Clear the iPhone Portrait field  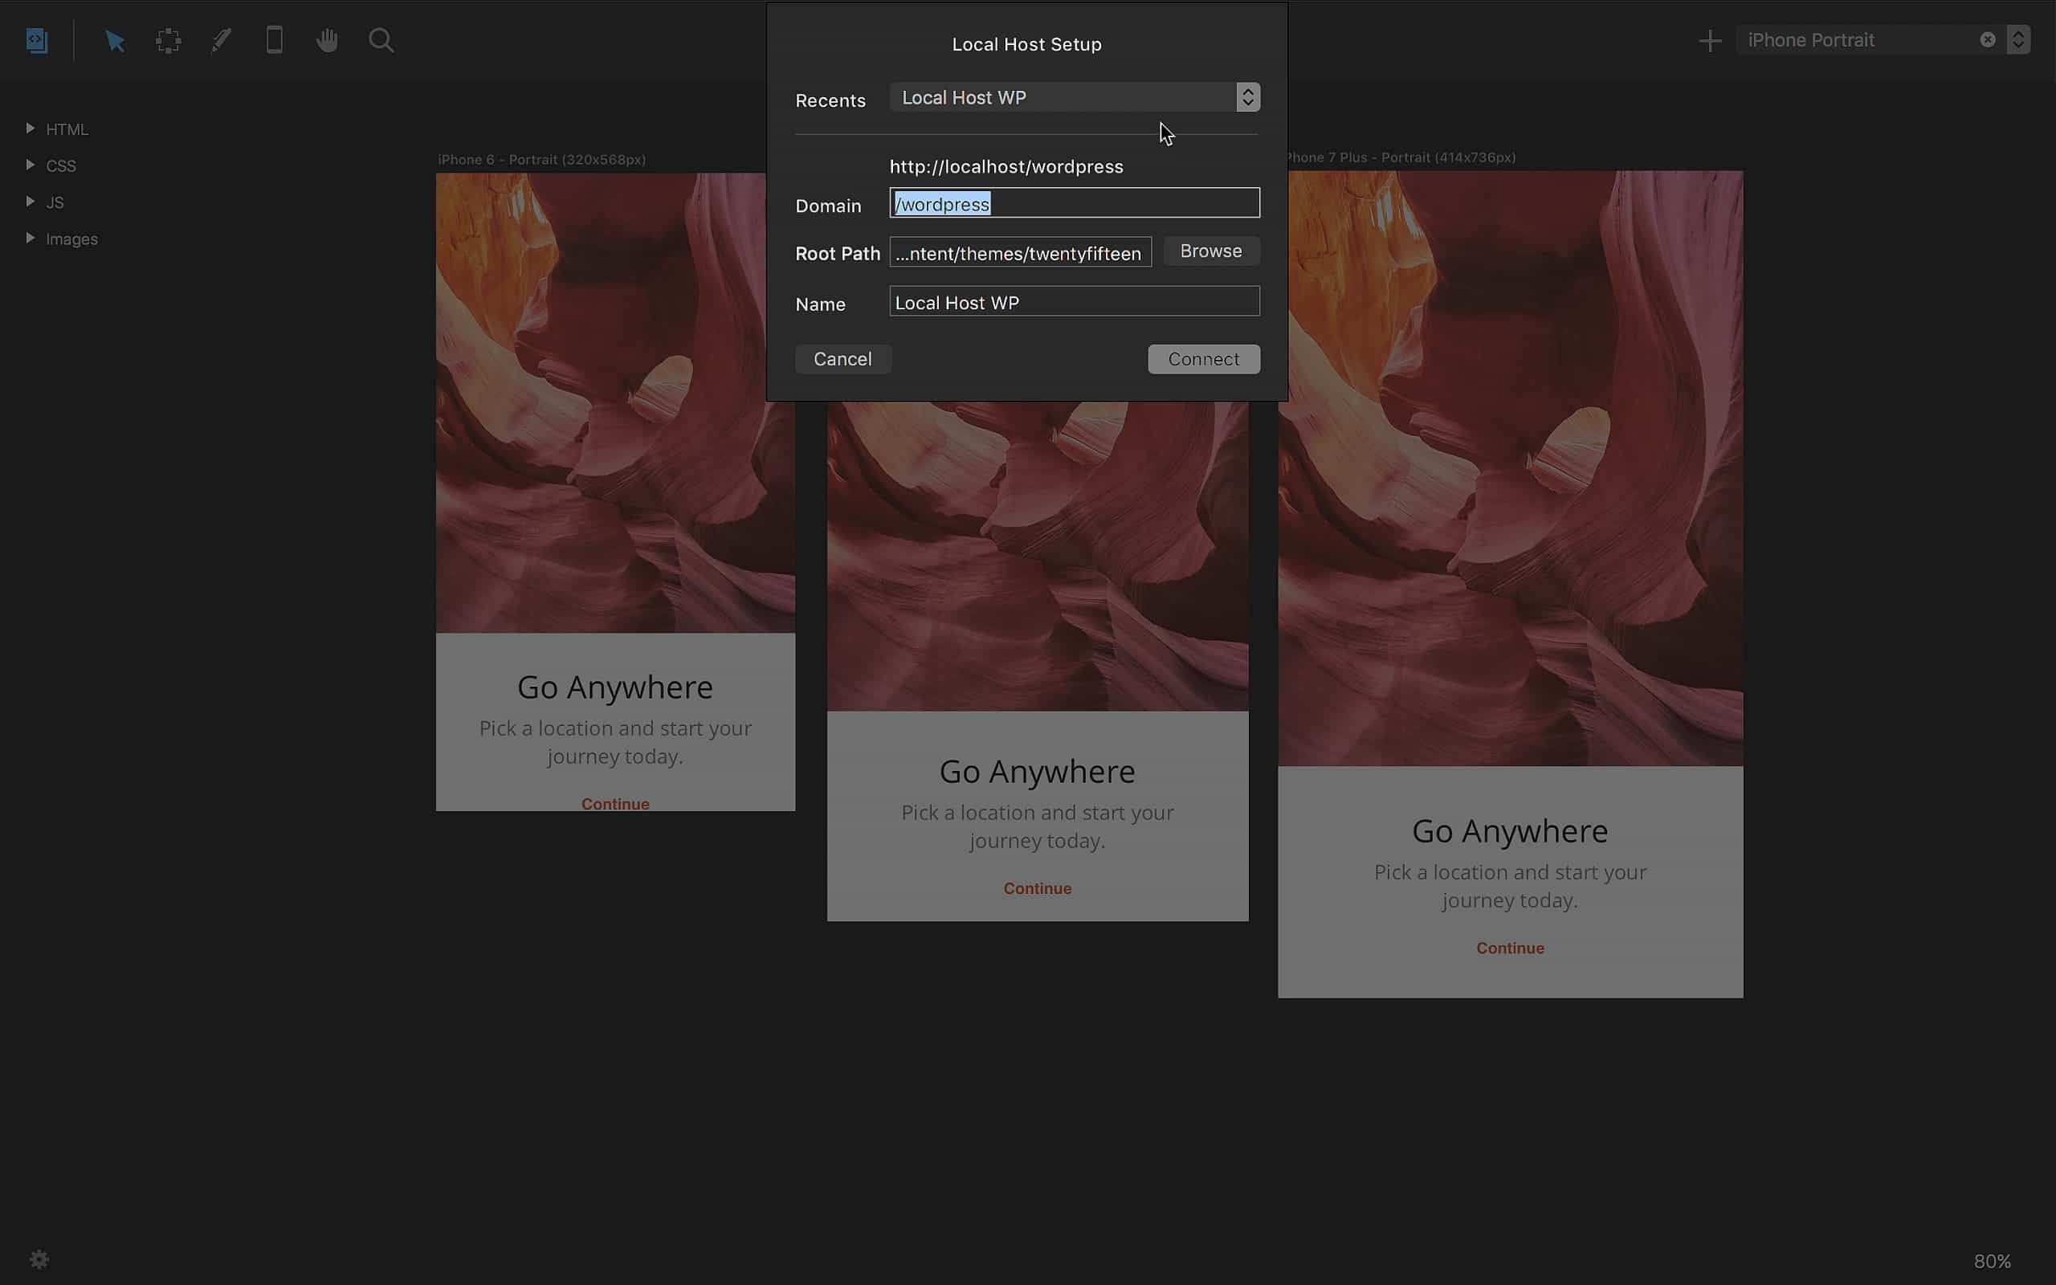1987,40
